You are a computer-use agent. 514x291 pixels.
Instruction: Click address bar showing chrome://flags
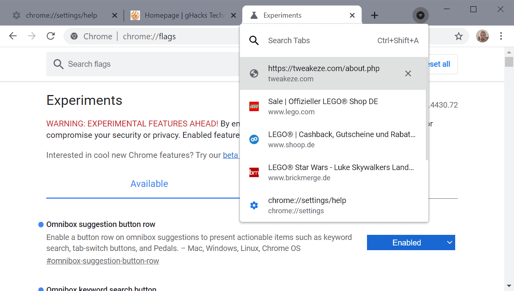tap(149, 37)
